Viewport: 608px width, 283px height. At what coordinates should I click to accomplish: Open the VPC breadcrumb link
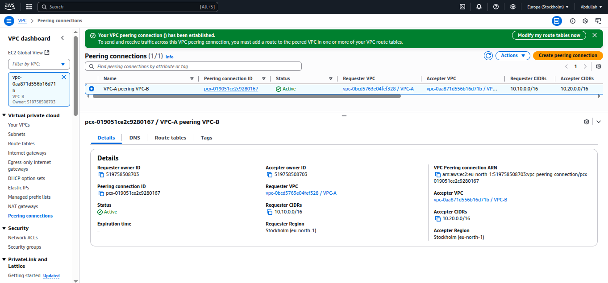tap(22, 21)
